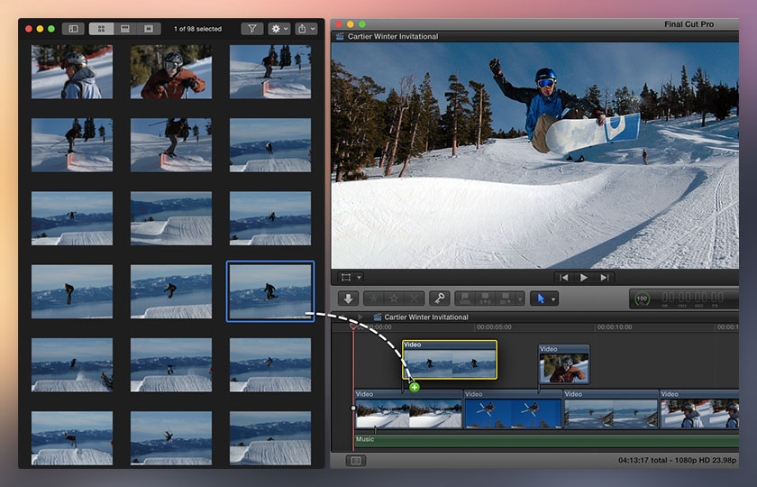Switch photo browser to filmstrip view
The width and height of the screenshot is (757, 487).
pyautogui.click(x=125, y=29)
